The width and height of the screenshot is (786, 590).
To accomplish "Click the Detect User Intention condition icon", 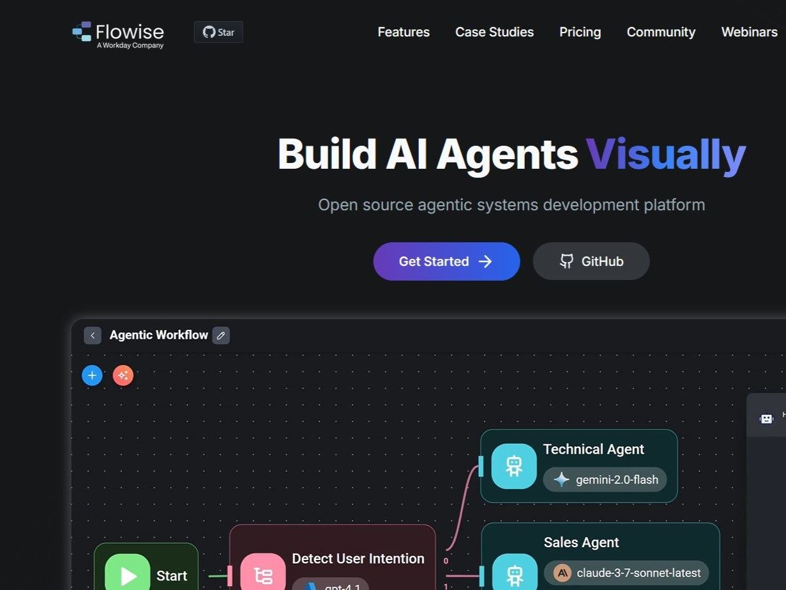I will click(x=263, y=573).
